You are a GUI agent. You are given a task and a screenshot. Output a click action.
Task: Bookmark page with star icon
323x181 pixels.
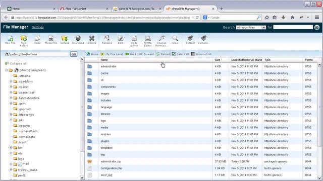pos(267,18)
